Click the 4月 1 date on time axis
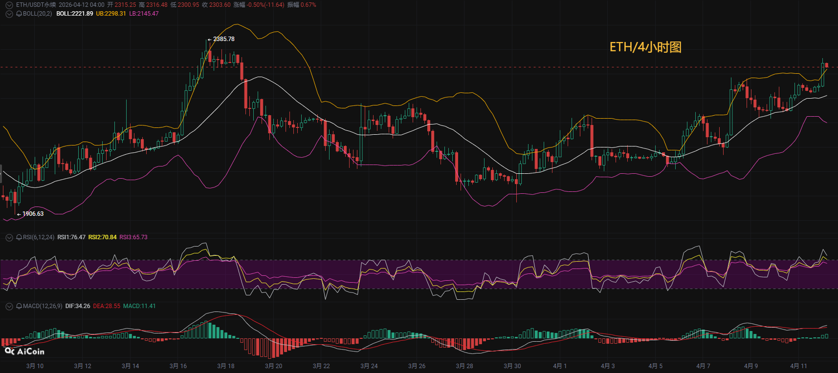This screenshot has width=838, height=373. click(560, 366)
